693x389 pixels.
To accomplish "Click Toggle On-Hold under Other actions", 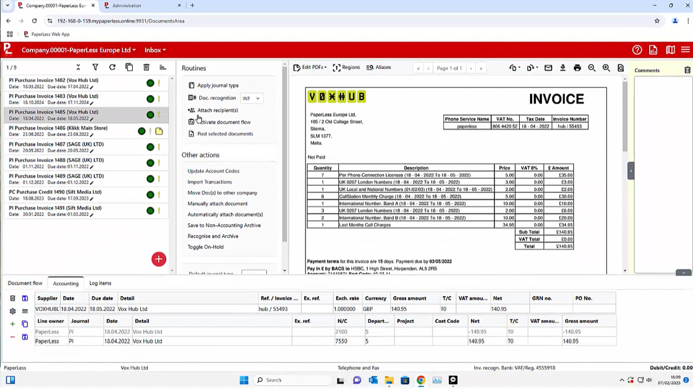I will (x=205, y=247).
